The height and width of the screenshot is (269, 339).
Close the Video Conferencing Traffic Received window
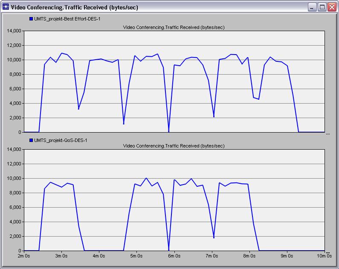click(332, 7)
